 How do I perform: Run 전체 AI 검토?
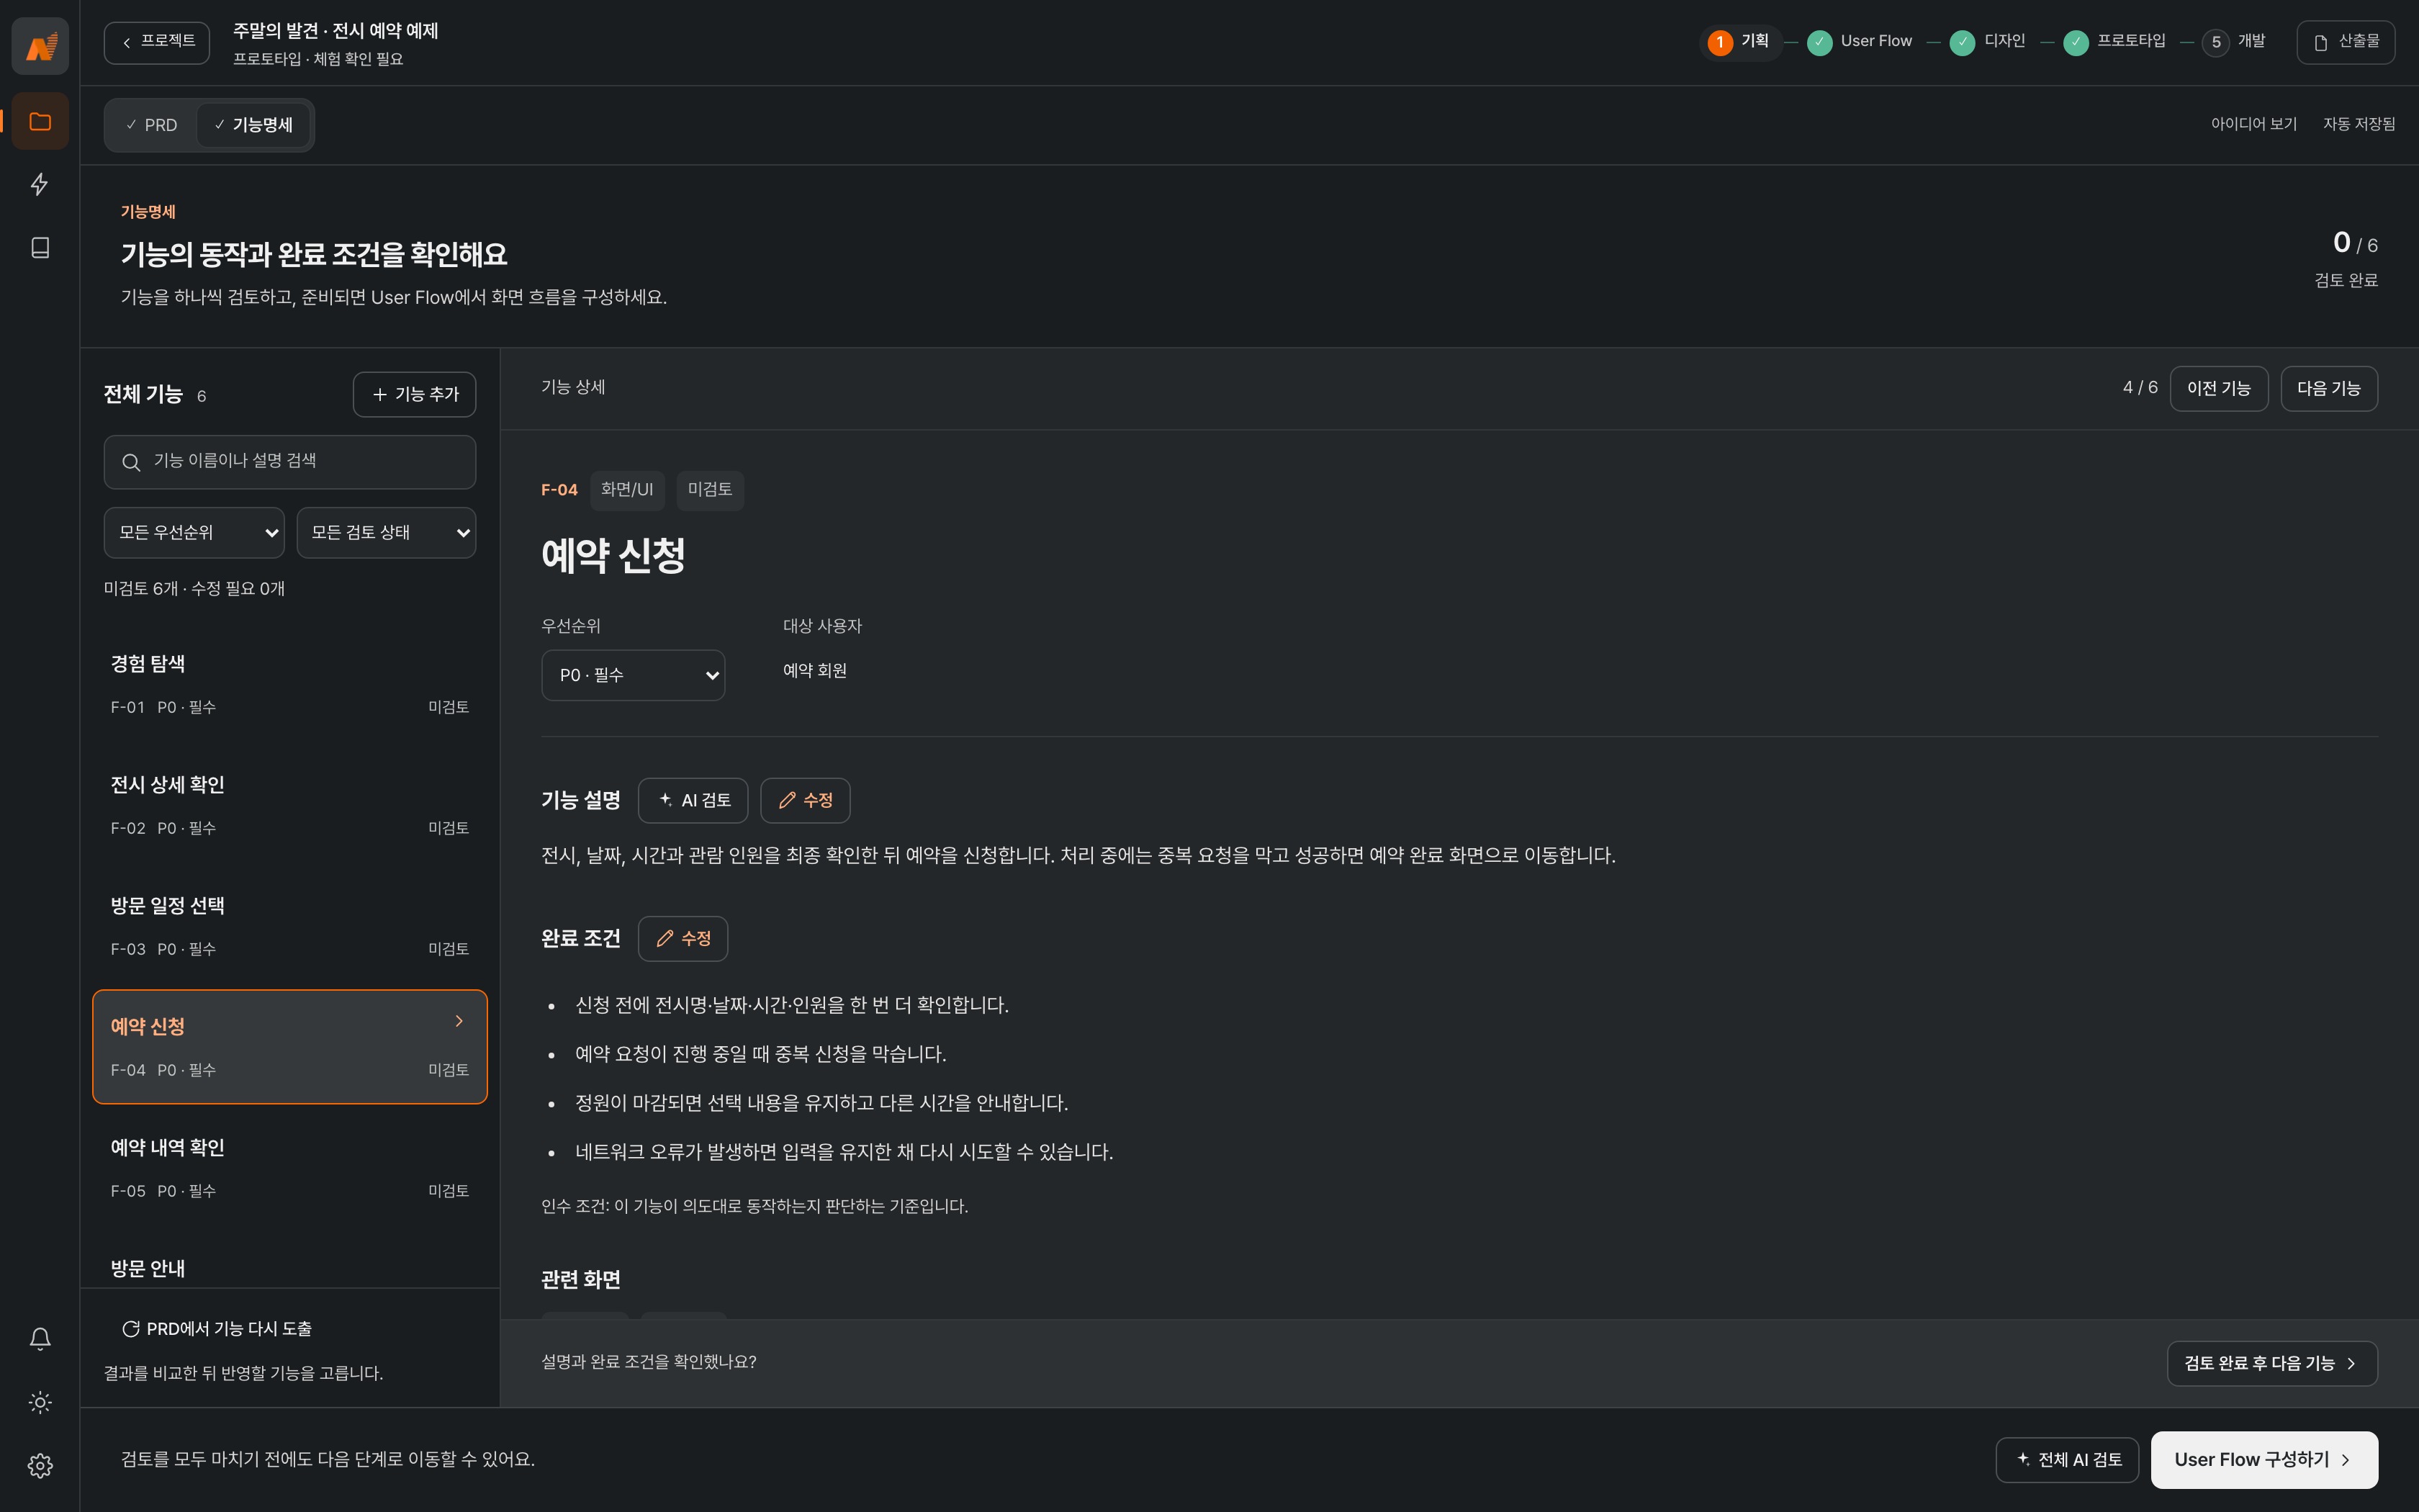point(2066,1459)
